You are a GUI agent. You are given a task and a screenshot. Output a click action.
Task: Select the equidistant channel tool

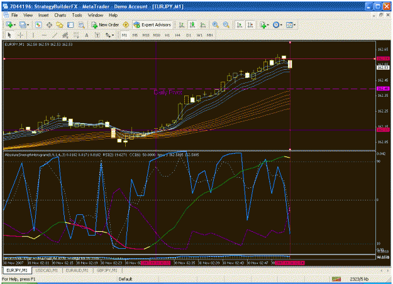tap(65, 35)
